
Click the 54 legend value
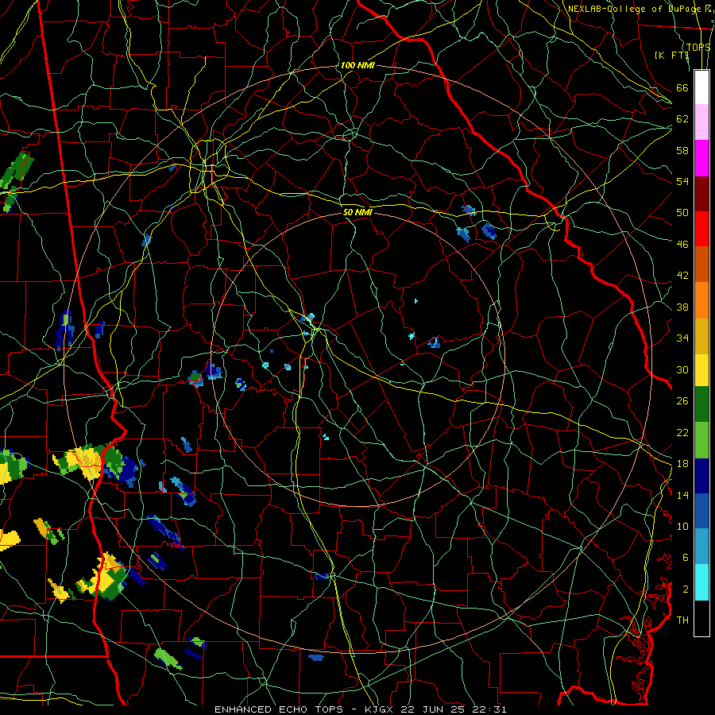click(682, 181)
